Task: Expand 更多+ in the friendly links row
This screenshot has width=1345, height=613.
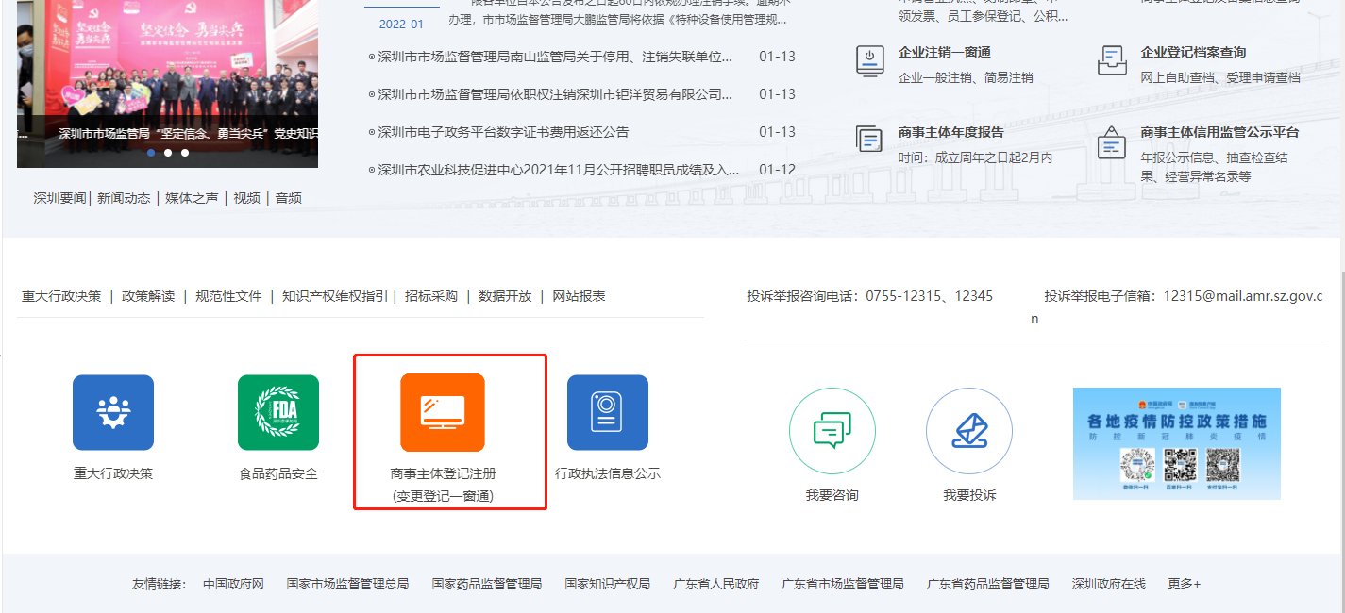Action: [x=1184, y=584]
